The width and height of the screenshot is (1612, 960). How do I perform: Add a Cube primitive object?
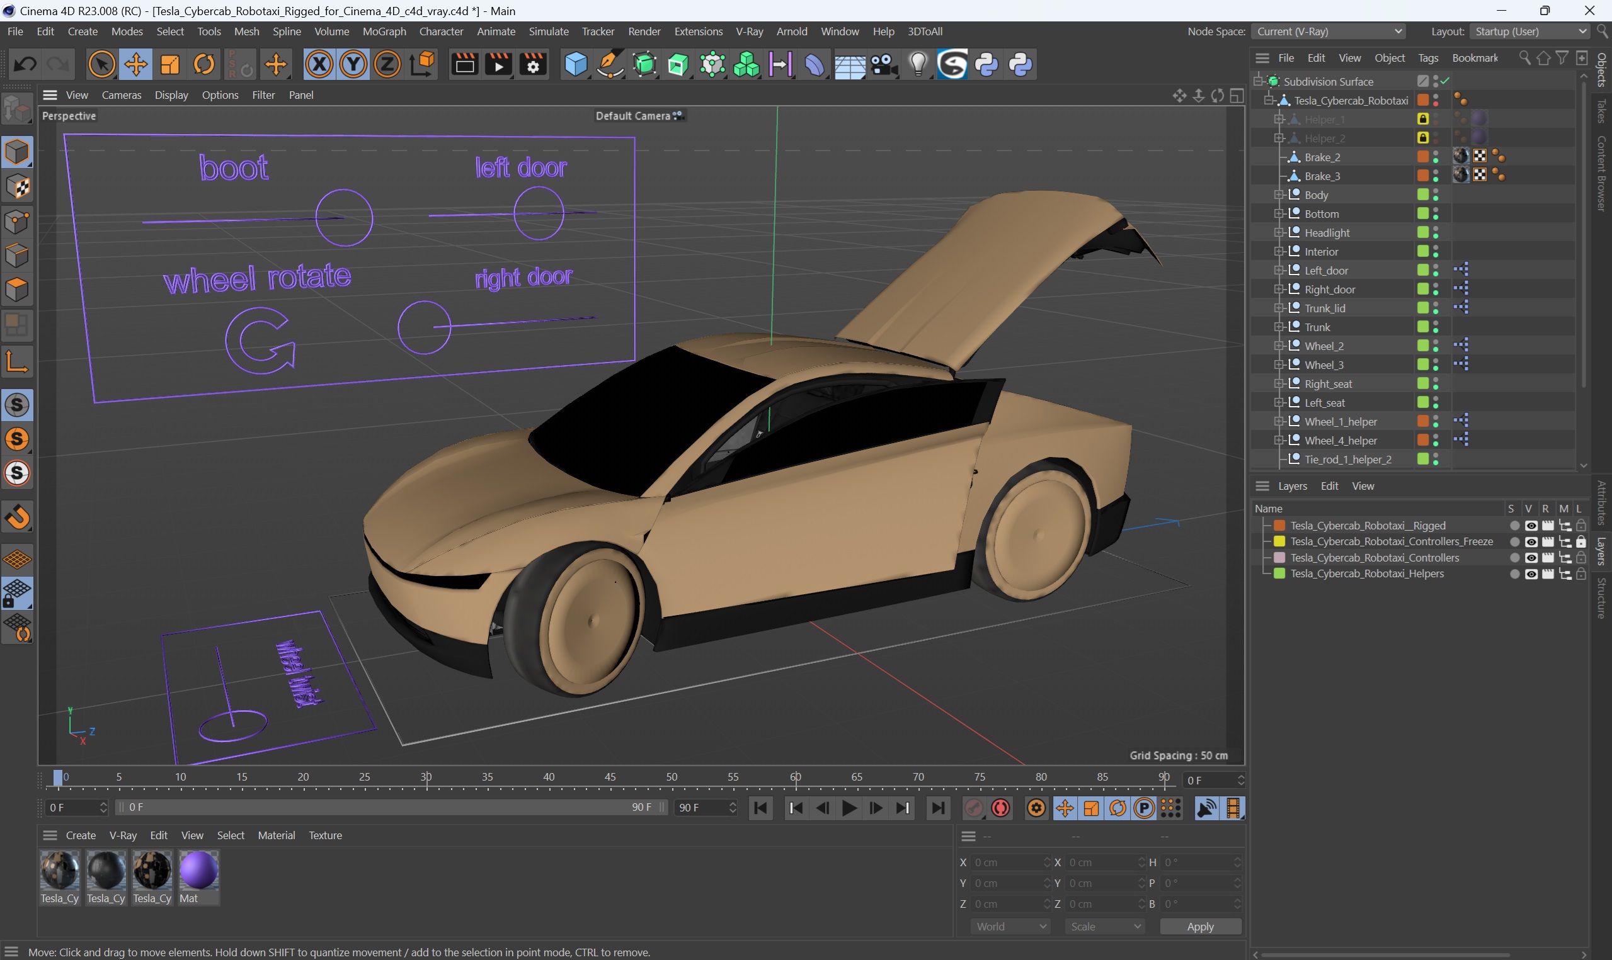pyautogui.click(x=575, y=64)
